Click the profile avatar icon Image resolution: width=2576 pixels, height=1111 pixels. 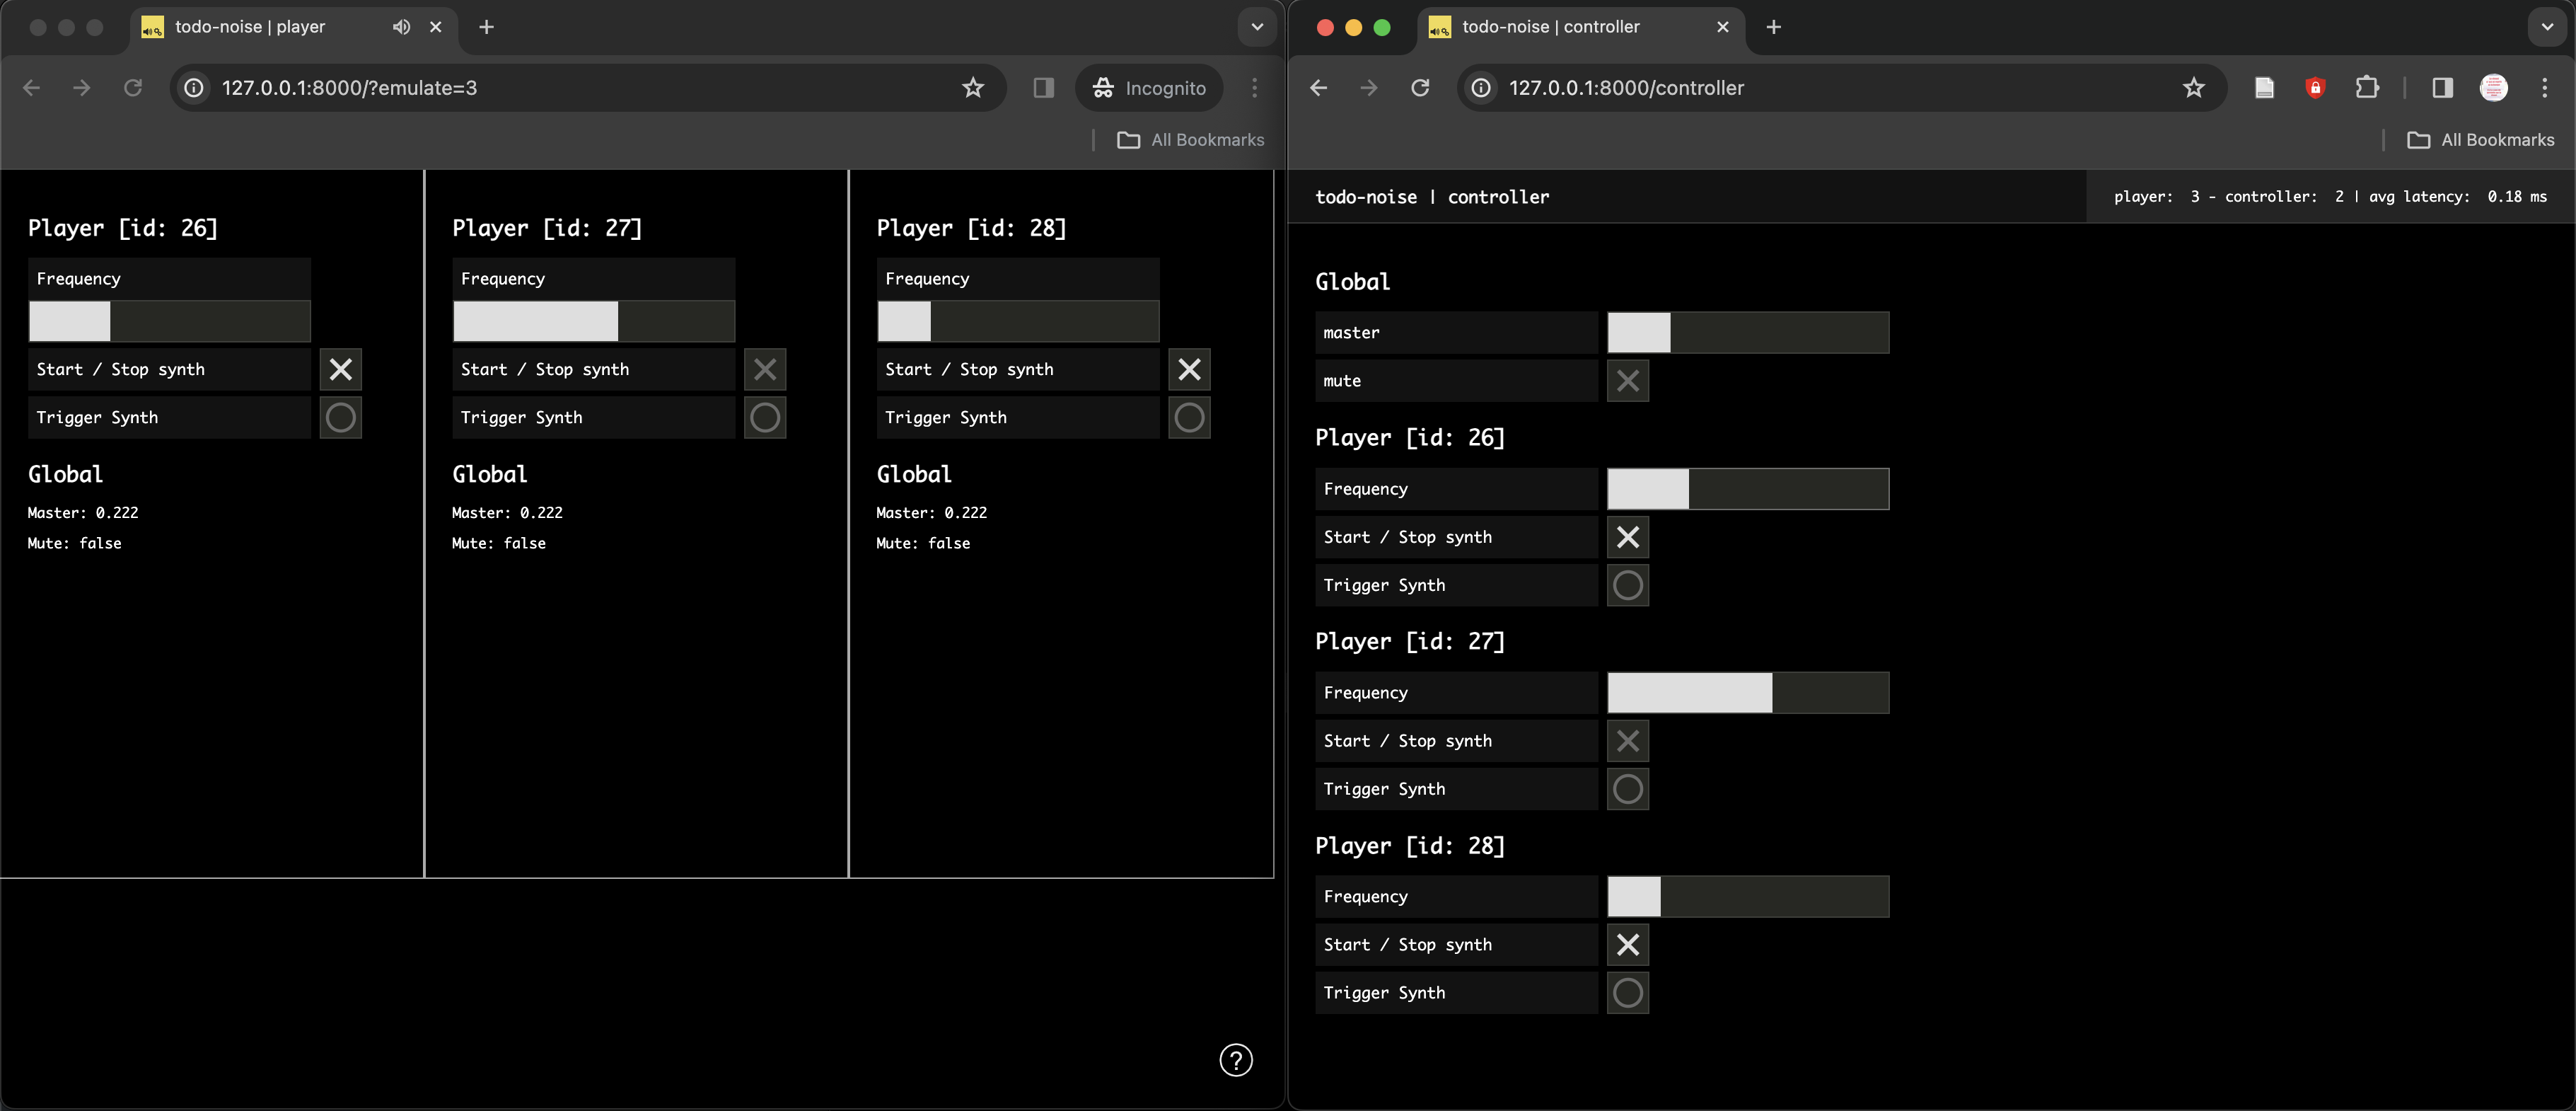tap(2493, 88)
